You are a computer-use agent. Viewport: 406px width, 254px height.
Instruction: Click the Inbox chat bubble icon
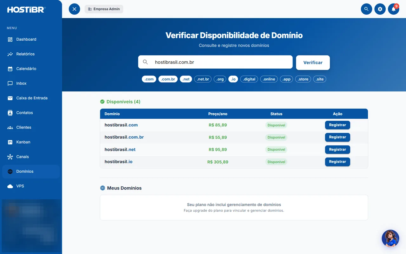pos(10,83)
